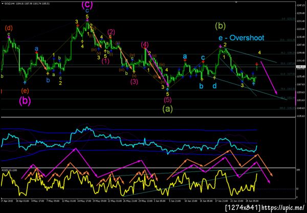Viewport: 307px width, 213px height.
Task: Click the red arrow above the latest candle
Action: 257,64
